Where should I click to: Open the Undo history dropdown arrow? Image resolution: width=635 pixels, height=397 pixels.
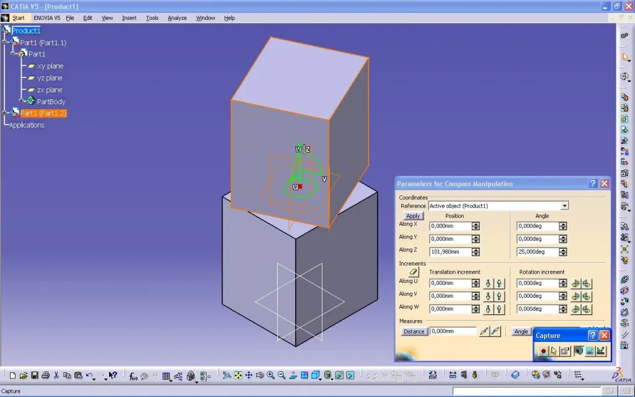tap(94, 378)
